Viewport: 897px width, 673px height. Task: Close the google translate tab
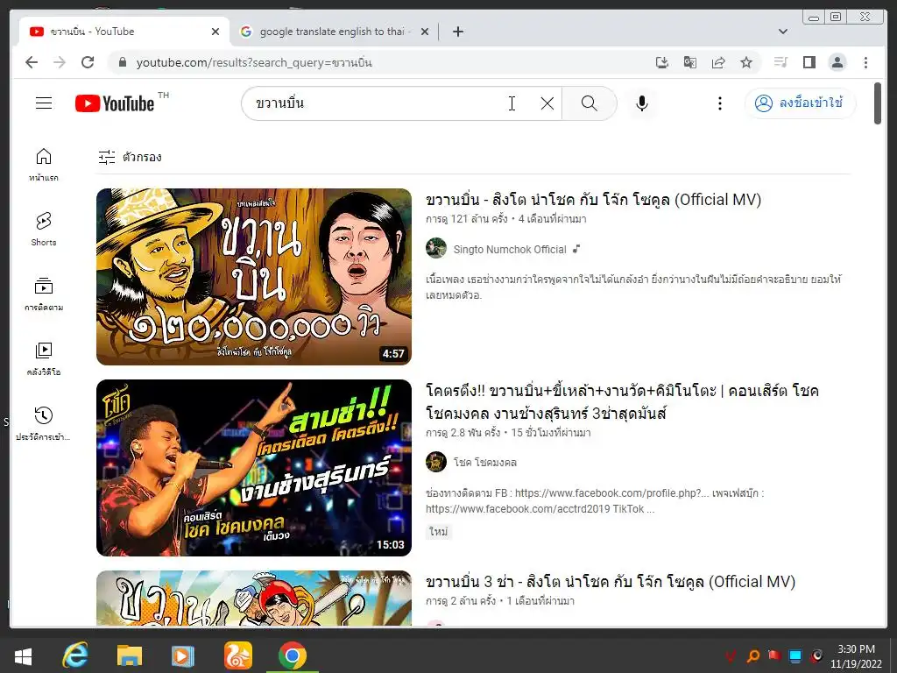point(425,32)
